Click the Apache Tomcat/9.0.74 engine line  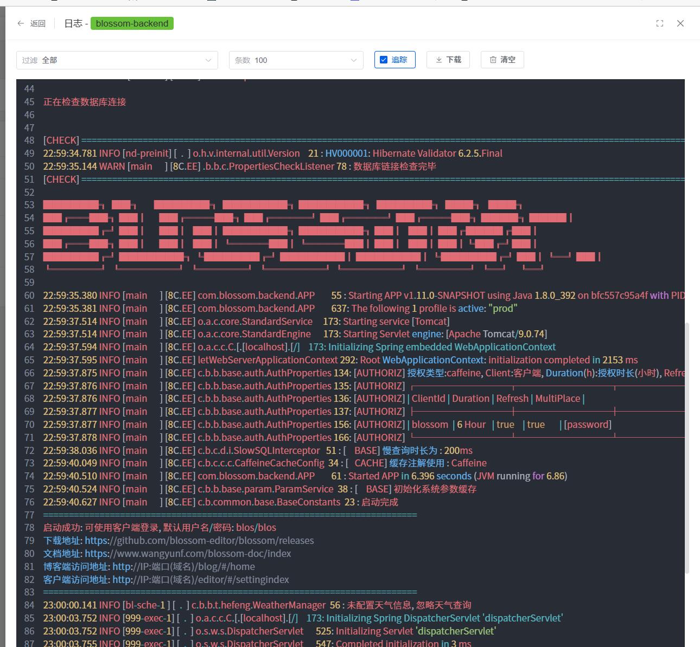[x=295, y=334]
